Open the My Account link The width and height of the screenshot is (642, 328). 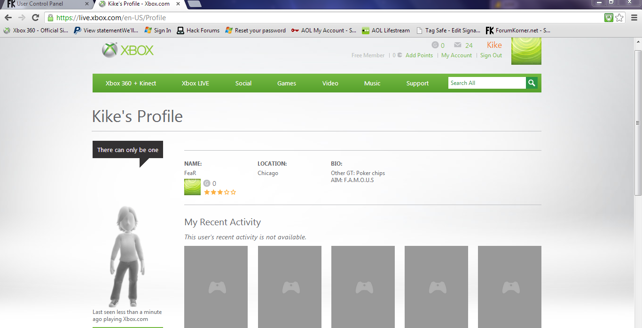[456, 55]
